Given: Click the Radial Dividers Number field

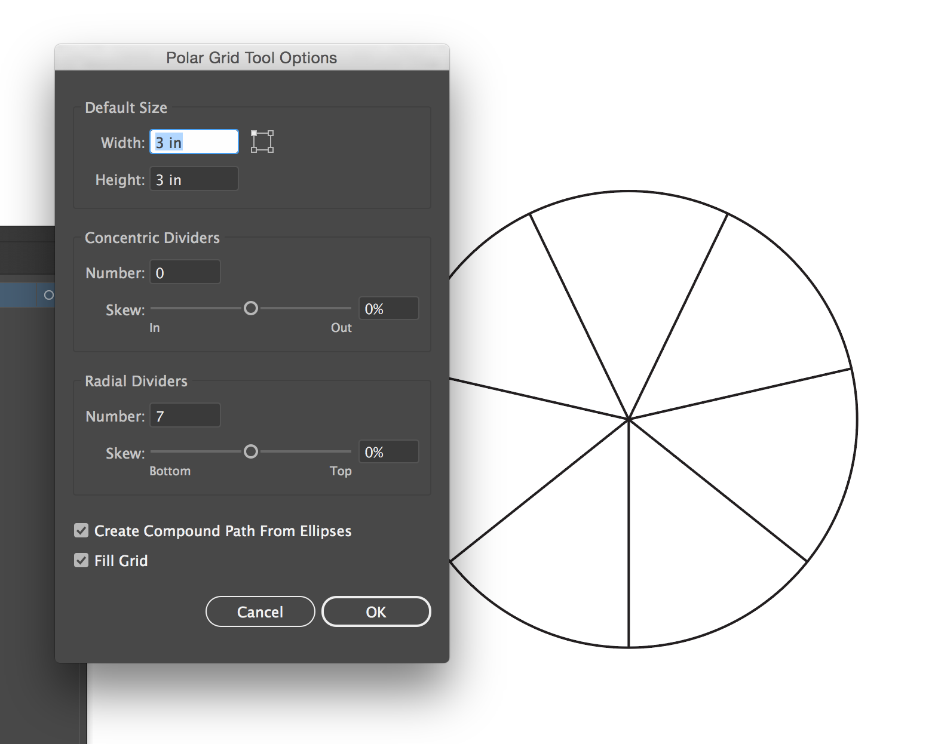Looking at the screenshot, I should (185, 416).
